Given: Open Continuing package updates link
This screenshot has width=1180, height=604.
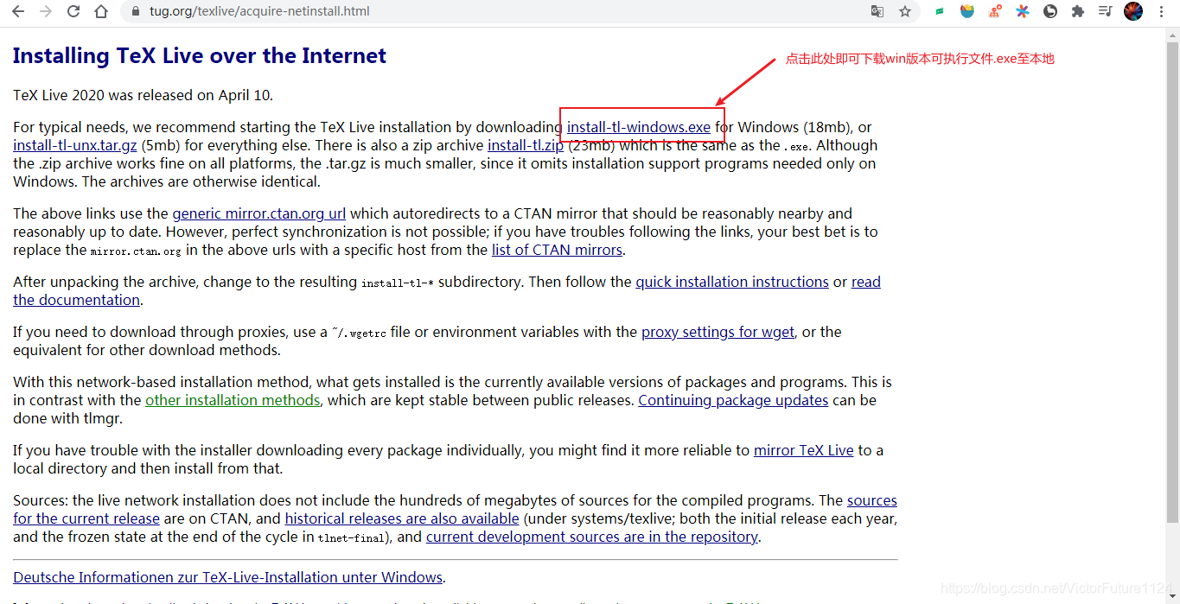Looking at the screenshot, I should (x=733, y=400).
